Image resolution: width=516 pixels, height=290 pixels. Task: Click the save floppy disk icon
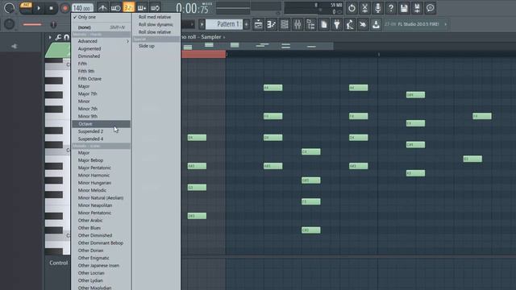[x=404, y=8]
